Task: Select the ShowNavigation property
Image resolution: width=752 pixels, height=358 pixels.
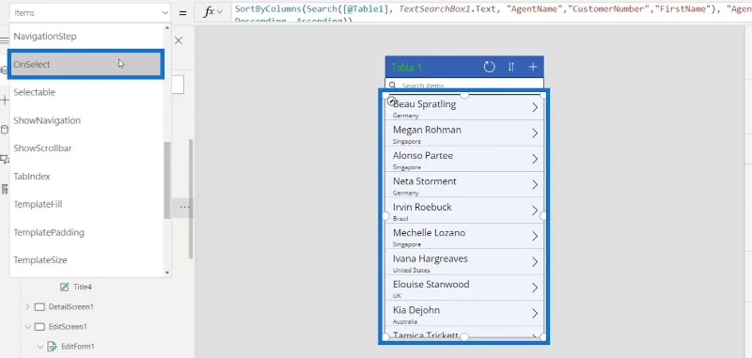Action: click(86, 120)
